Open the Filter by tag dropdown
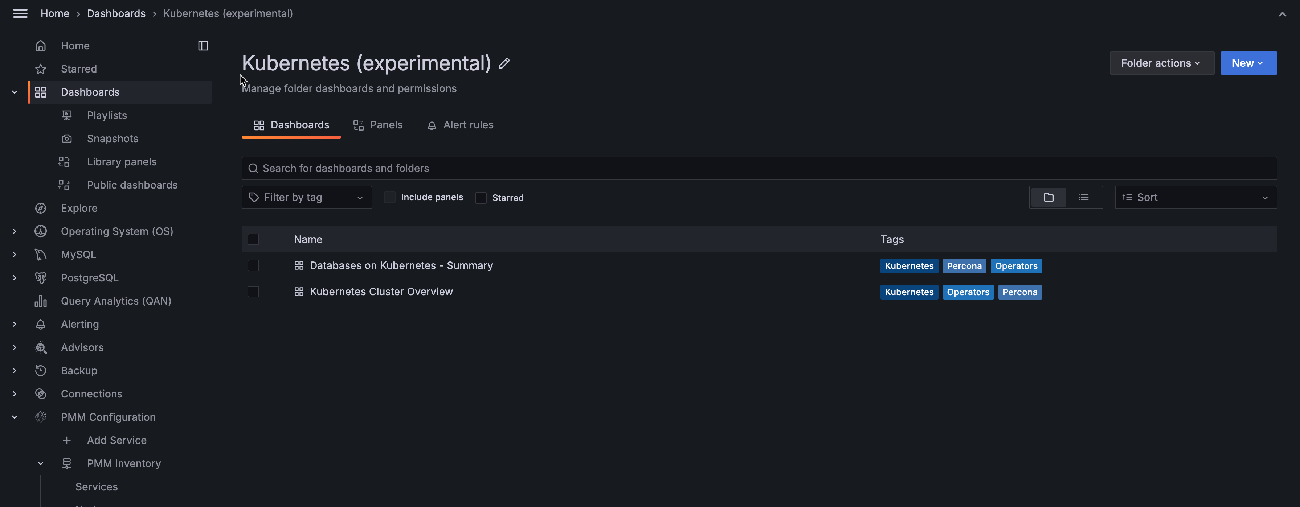Image resolution: width=1300 pixels, height=507 pixels. [x=306, y=197]
